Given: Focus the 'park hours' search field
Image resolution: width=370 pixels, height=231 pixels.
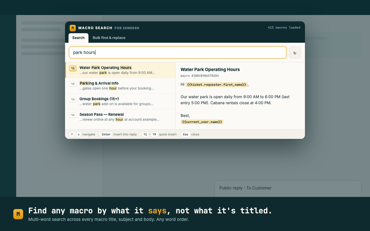Looking at the screenshot, I should coord(178,53).
